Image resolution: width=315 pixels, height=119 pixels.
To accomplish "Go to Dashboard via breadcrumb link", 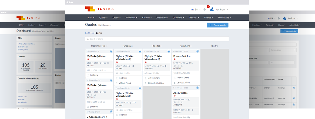I will [89, 33].
